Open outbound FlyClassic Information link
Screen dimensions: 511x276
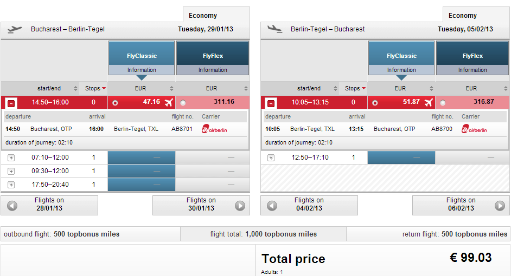(142, 70)
